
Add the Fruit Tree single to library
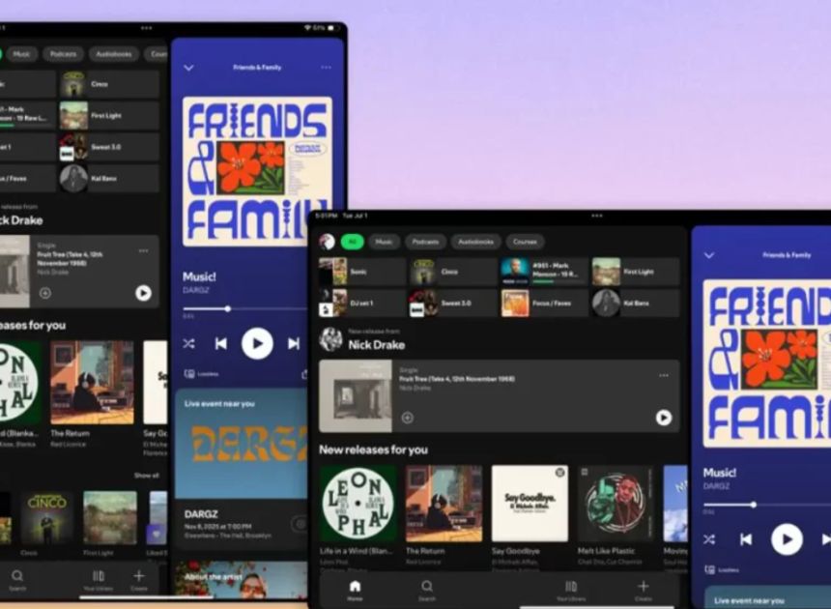(407, 418)
